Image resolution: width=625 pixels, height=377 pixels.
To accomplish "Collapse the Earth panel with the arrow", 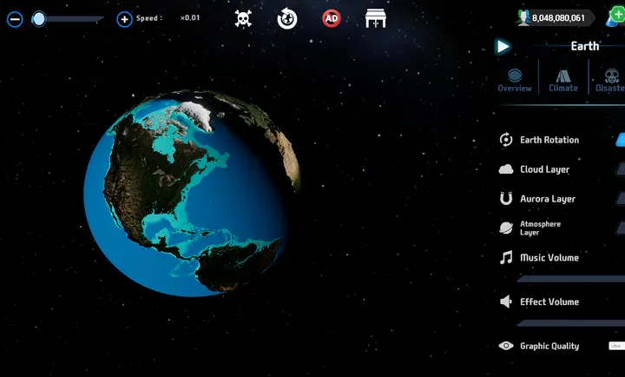I will coord(503,47).
